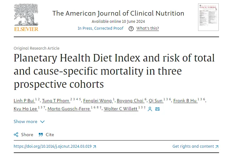This screenshot has width=225, height=158.
Task: Click the share network icon
Action: [16, 135]
